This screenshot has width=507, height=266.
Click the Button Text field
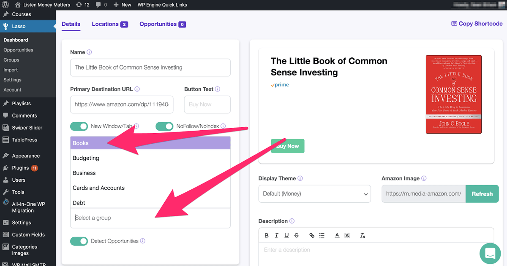click(207, 105)
